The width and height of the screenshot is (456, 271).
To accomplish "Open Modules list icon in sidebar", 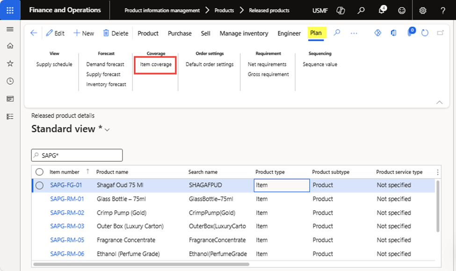I will 10,116.
